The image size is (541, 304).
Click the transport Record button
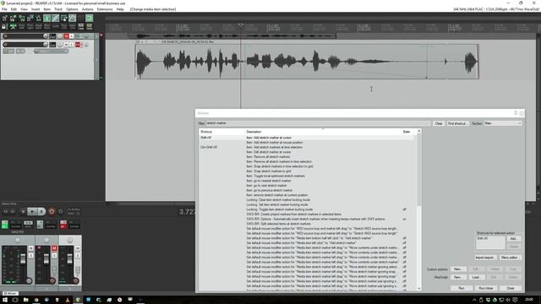tap(52, 211)
